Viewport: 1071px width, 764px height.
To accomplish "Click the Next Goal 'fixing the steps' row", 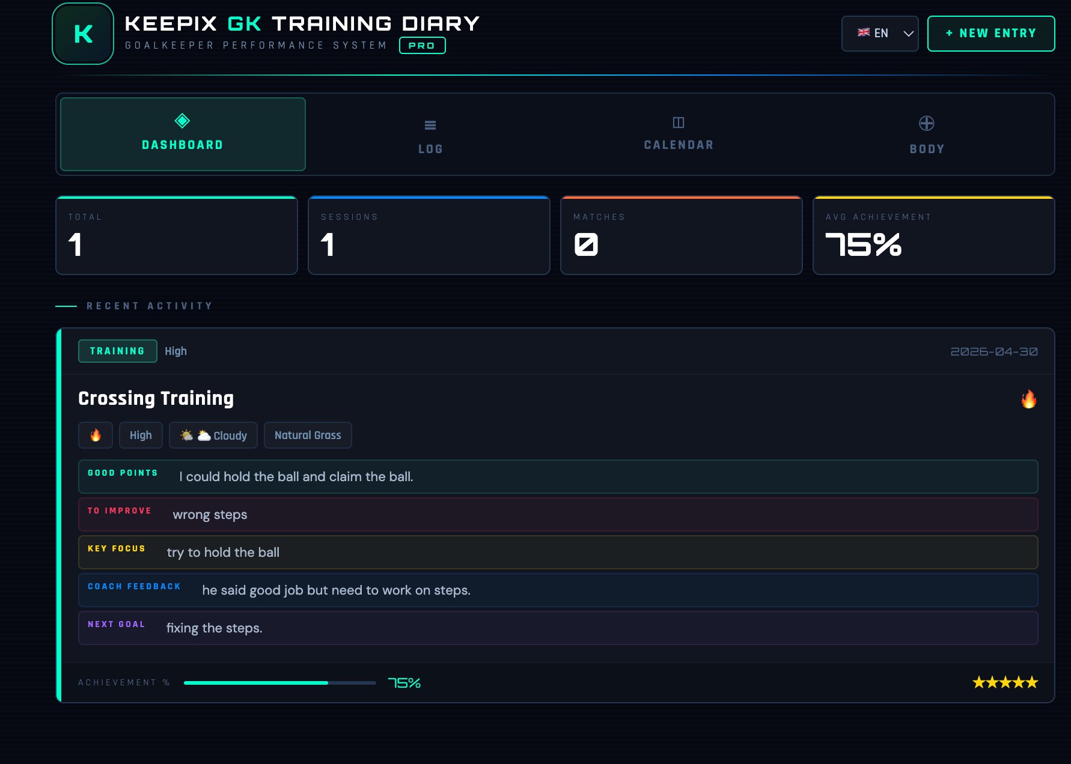I will [558, 628].
